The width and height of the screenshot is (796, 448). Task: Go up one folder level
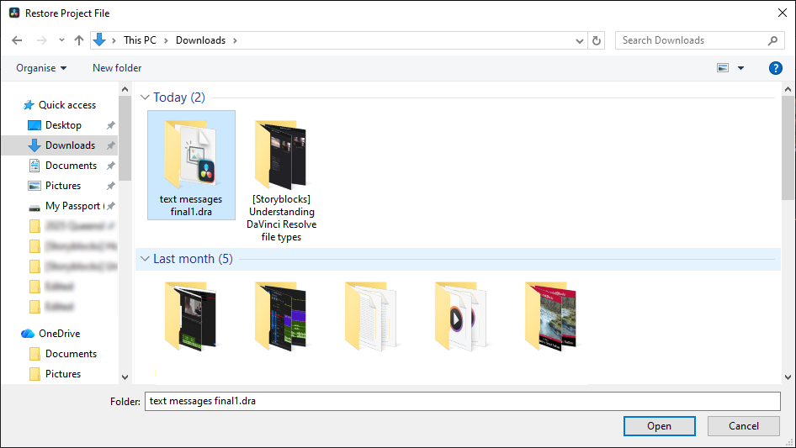pos(79,40)
